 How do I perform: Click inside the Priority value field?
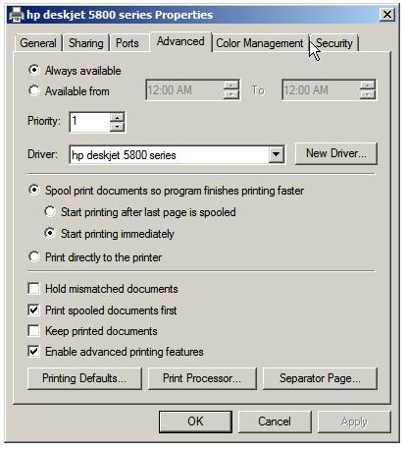click(x=90, y=122)
